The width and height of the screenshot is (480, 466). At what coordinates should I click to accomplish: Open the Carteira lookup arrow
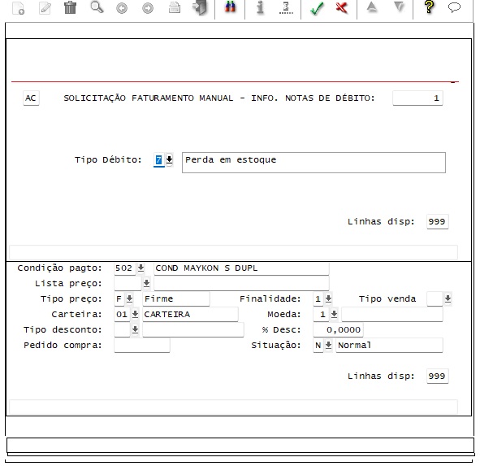tap(135, 314)
